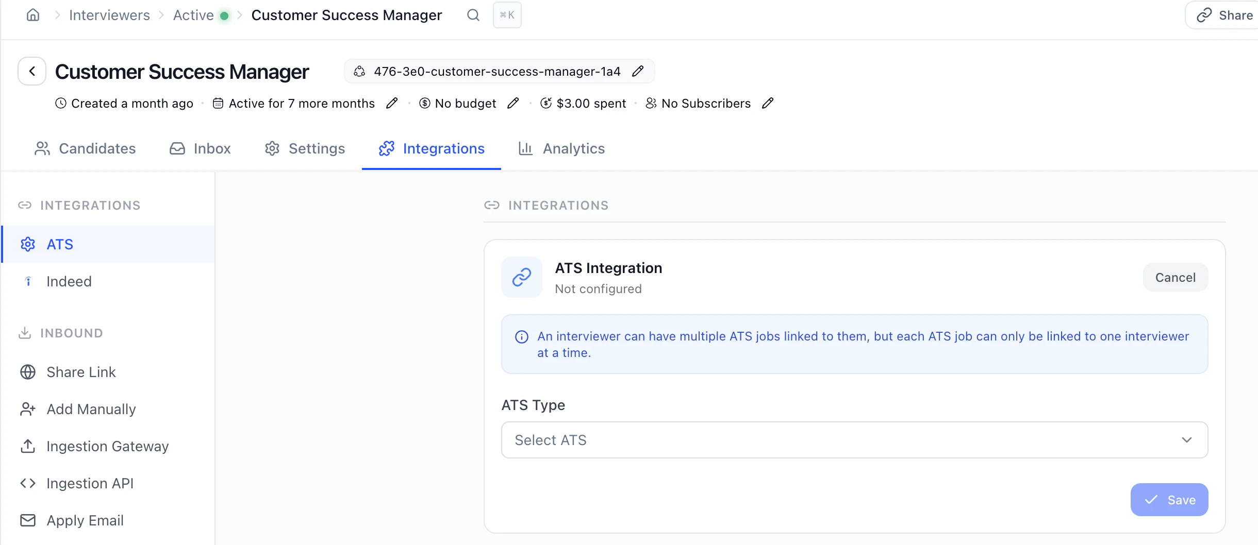
Task: Go to the home icon in breadcrumb
Action: tap(33, 15)
